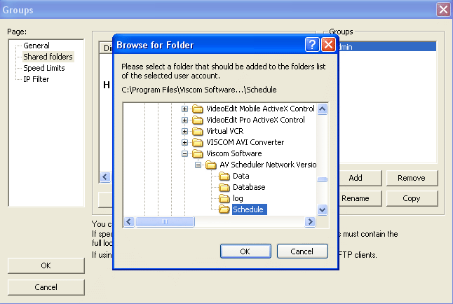This screenshot has width=453, height=304.
Task: Click the log folder icon
Action: coord(224,198)
